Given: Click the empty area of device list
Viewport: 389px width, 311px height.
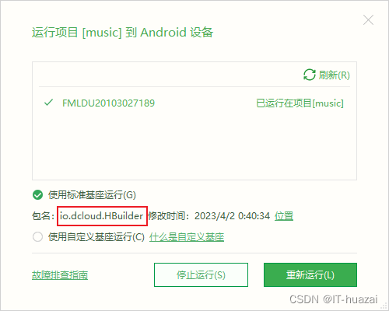Looking at the screenshot, I should click(194, 146).
